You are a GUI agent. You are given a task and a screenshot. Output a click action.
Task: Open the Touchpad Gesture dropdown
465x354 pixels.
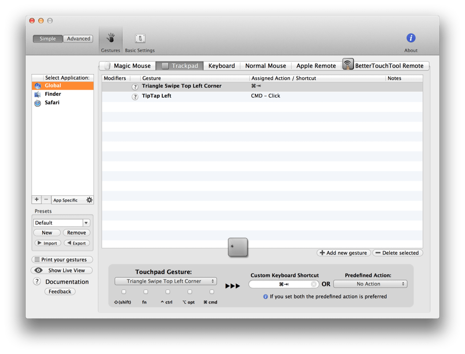[x=166, y=281]
